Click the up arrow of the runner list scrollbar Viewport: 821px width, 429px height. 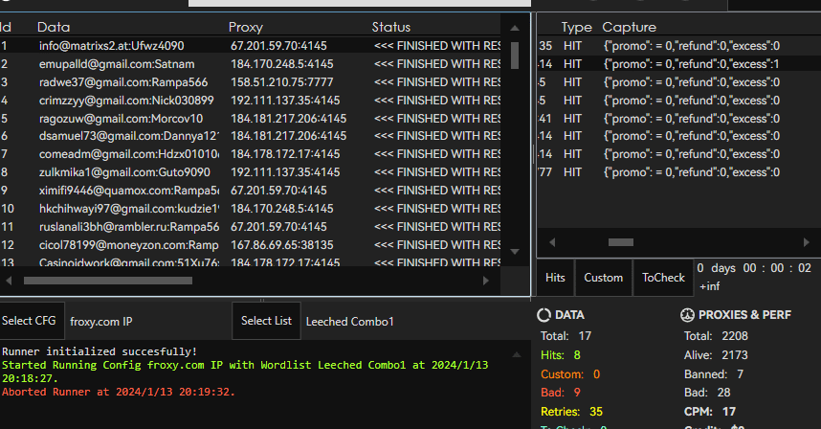click(516, 28)
